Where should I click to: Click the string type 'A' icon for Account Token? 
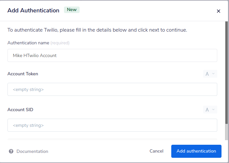tap(207, 74)
